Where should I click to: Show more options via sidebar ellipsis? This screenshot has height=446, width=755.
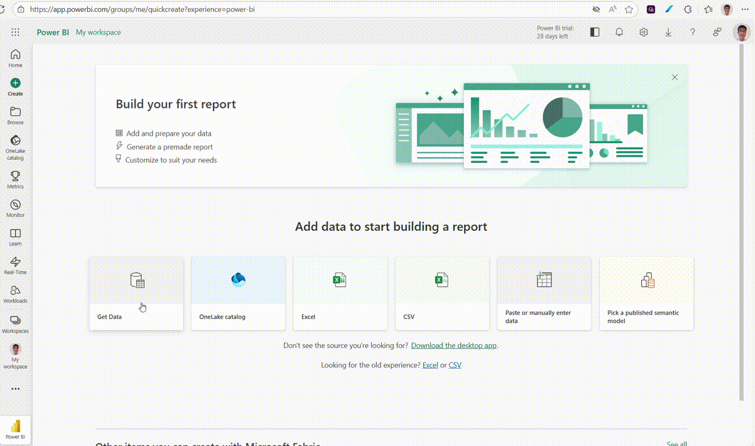click(x=15, y=389)
